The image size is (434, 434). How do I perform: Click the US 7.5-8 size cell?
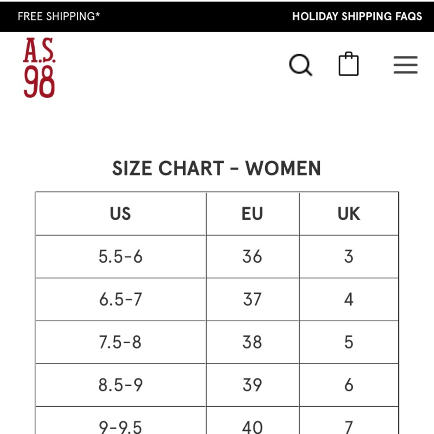(120, 342)
